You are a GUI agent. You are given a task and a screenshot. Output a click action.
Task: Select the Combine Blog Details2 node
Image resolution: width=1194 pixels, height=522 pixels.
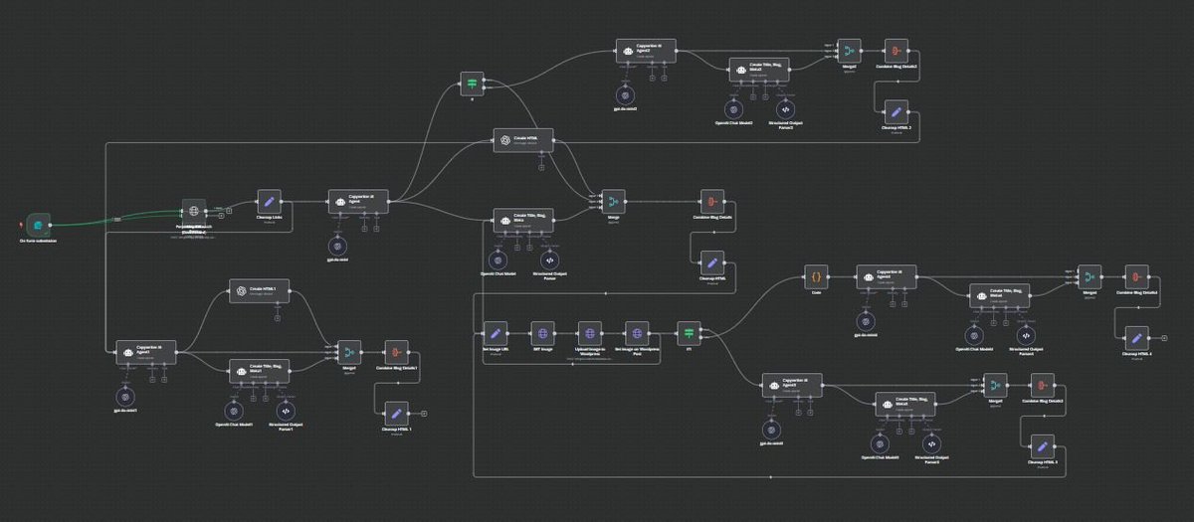point(895,51)
